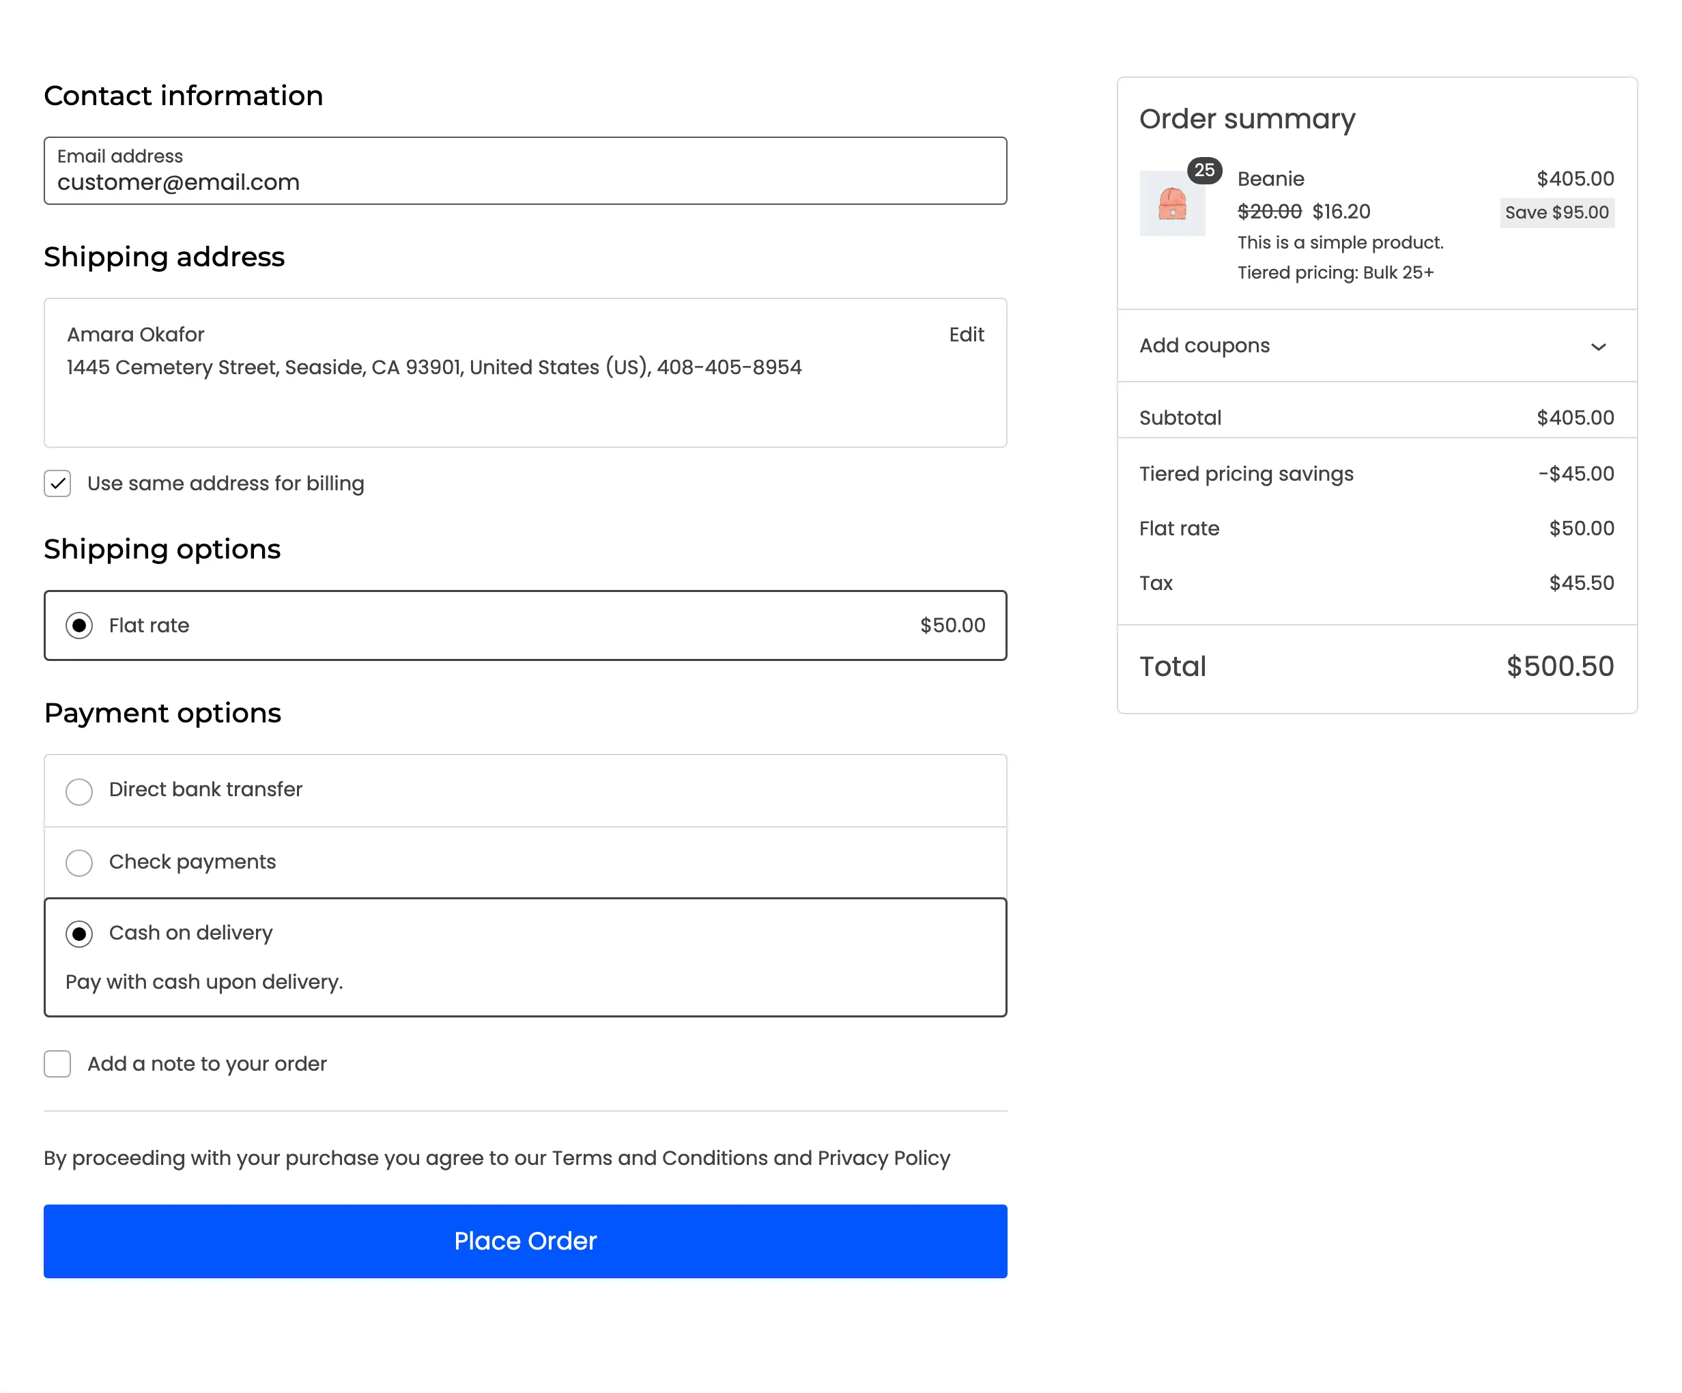Click the Flat rate $50.00 summary value

coord(1581,529)
